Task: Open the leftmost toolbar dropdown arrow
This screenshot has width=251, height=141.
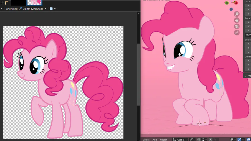Action: tap(2, 9)
